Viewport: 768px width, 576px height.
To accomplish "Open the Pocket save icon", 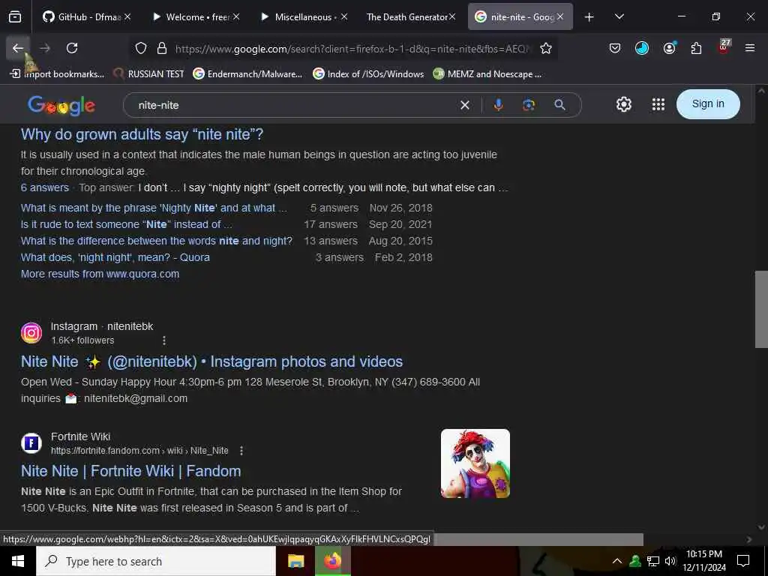I will [x=615, y=48].
